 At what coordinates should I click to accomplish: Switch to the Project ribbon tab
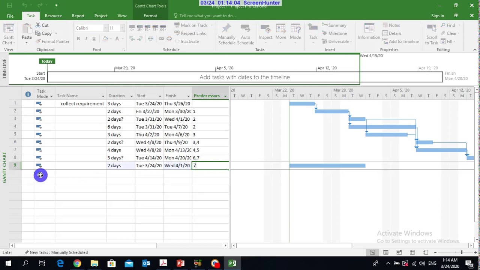pyautogui.click(x=101, y=16)
